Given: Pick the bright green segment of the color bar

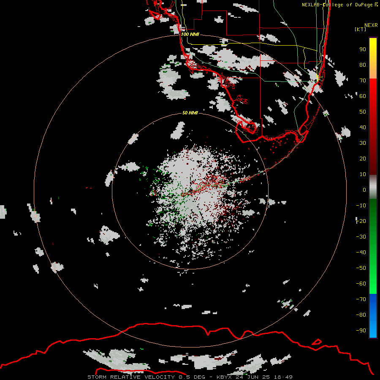Looking at the screenshot, I should tap(373, 246).
